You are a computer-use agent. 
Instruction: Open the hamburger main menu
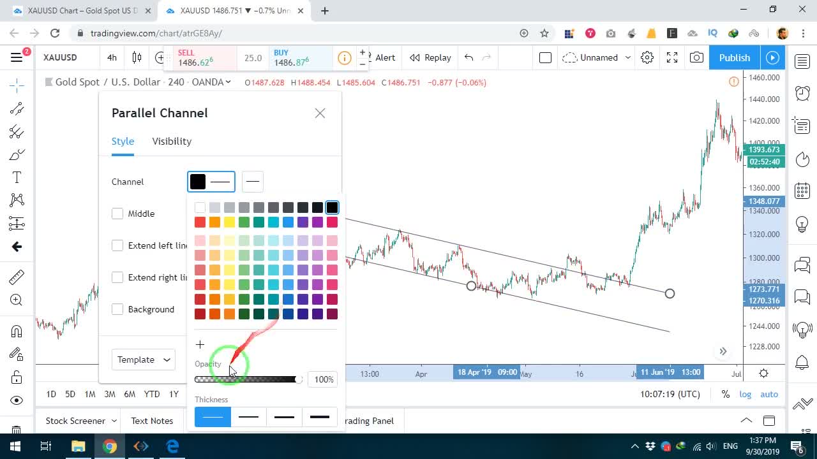pos(17,57)
